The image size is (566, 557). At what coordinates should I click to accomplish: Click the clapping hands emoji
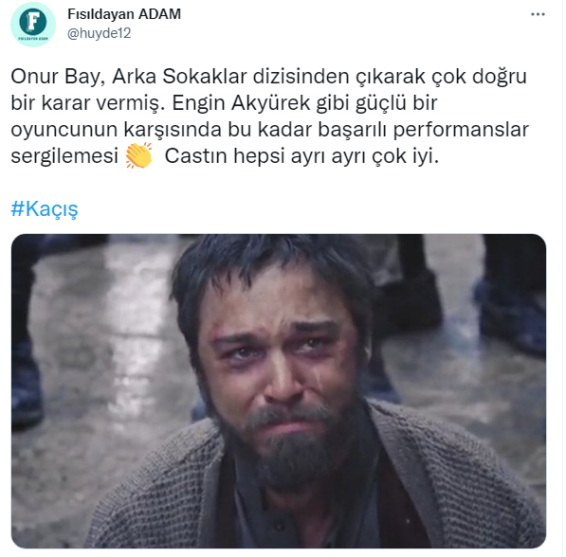138,155
